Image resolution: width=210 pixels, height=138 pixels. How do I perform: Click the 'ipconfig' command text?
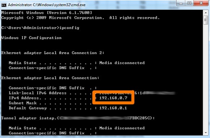coord(70,28)
